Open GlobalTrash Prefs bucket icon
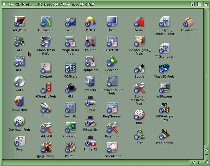 [x=46, y=41]
